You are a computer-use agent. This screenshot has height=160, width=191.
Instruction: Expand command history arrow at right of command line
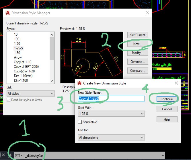163,155
